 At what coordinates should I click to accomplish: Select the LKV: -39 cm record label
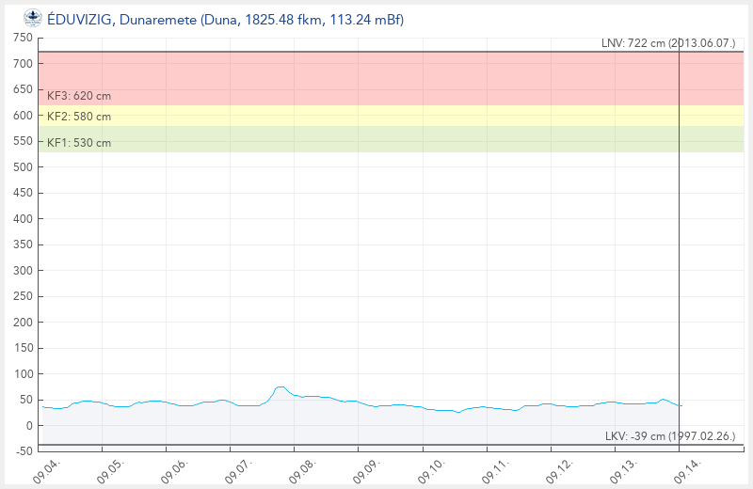tap(670, 436)
